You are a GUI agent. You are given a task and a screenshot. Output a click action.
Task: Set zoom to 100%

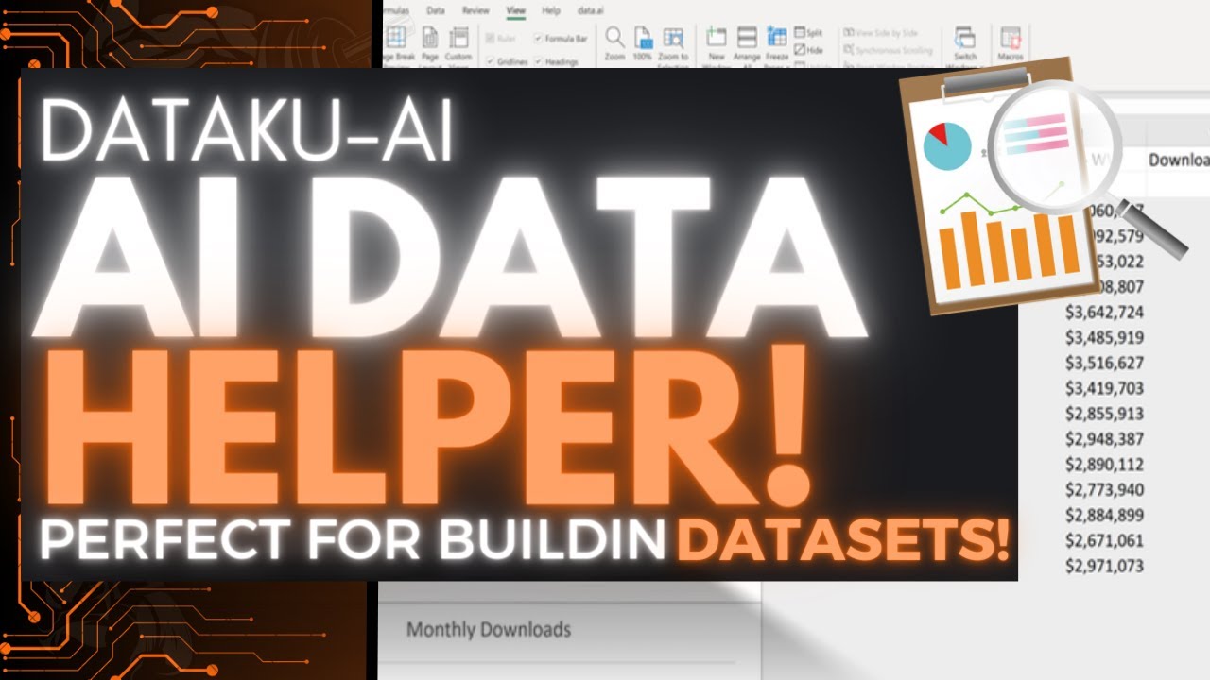643,44
